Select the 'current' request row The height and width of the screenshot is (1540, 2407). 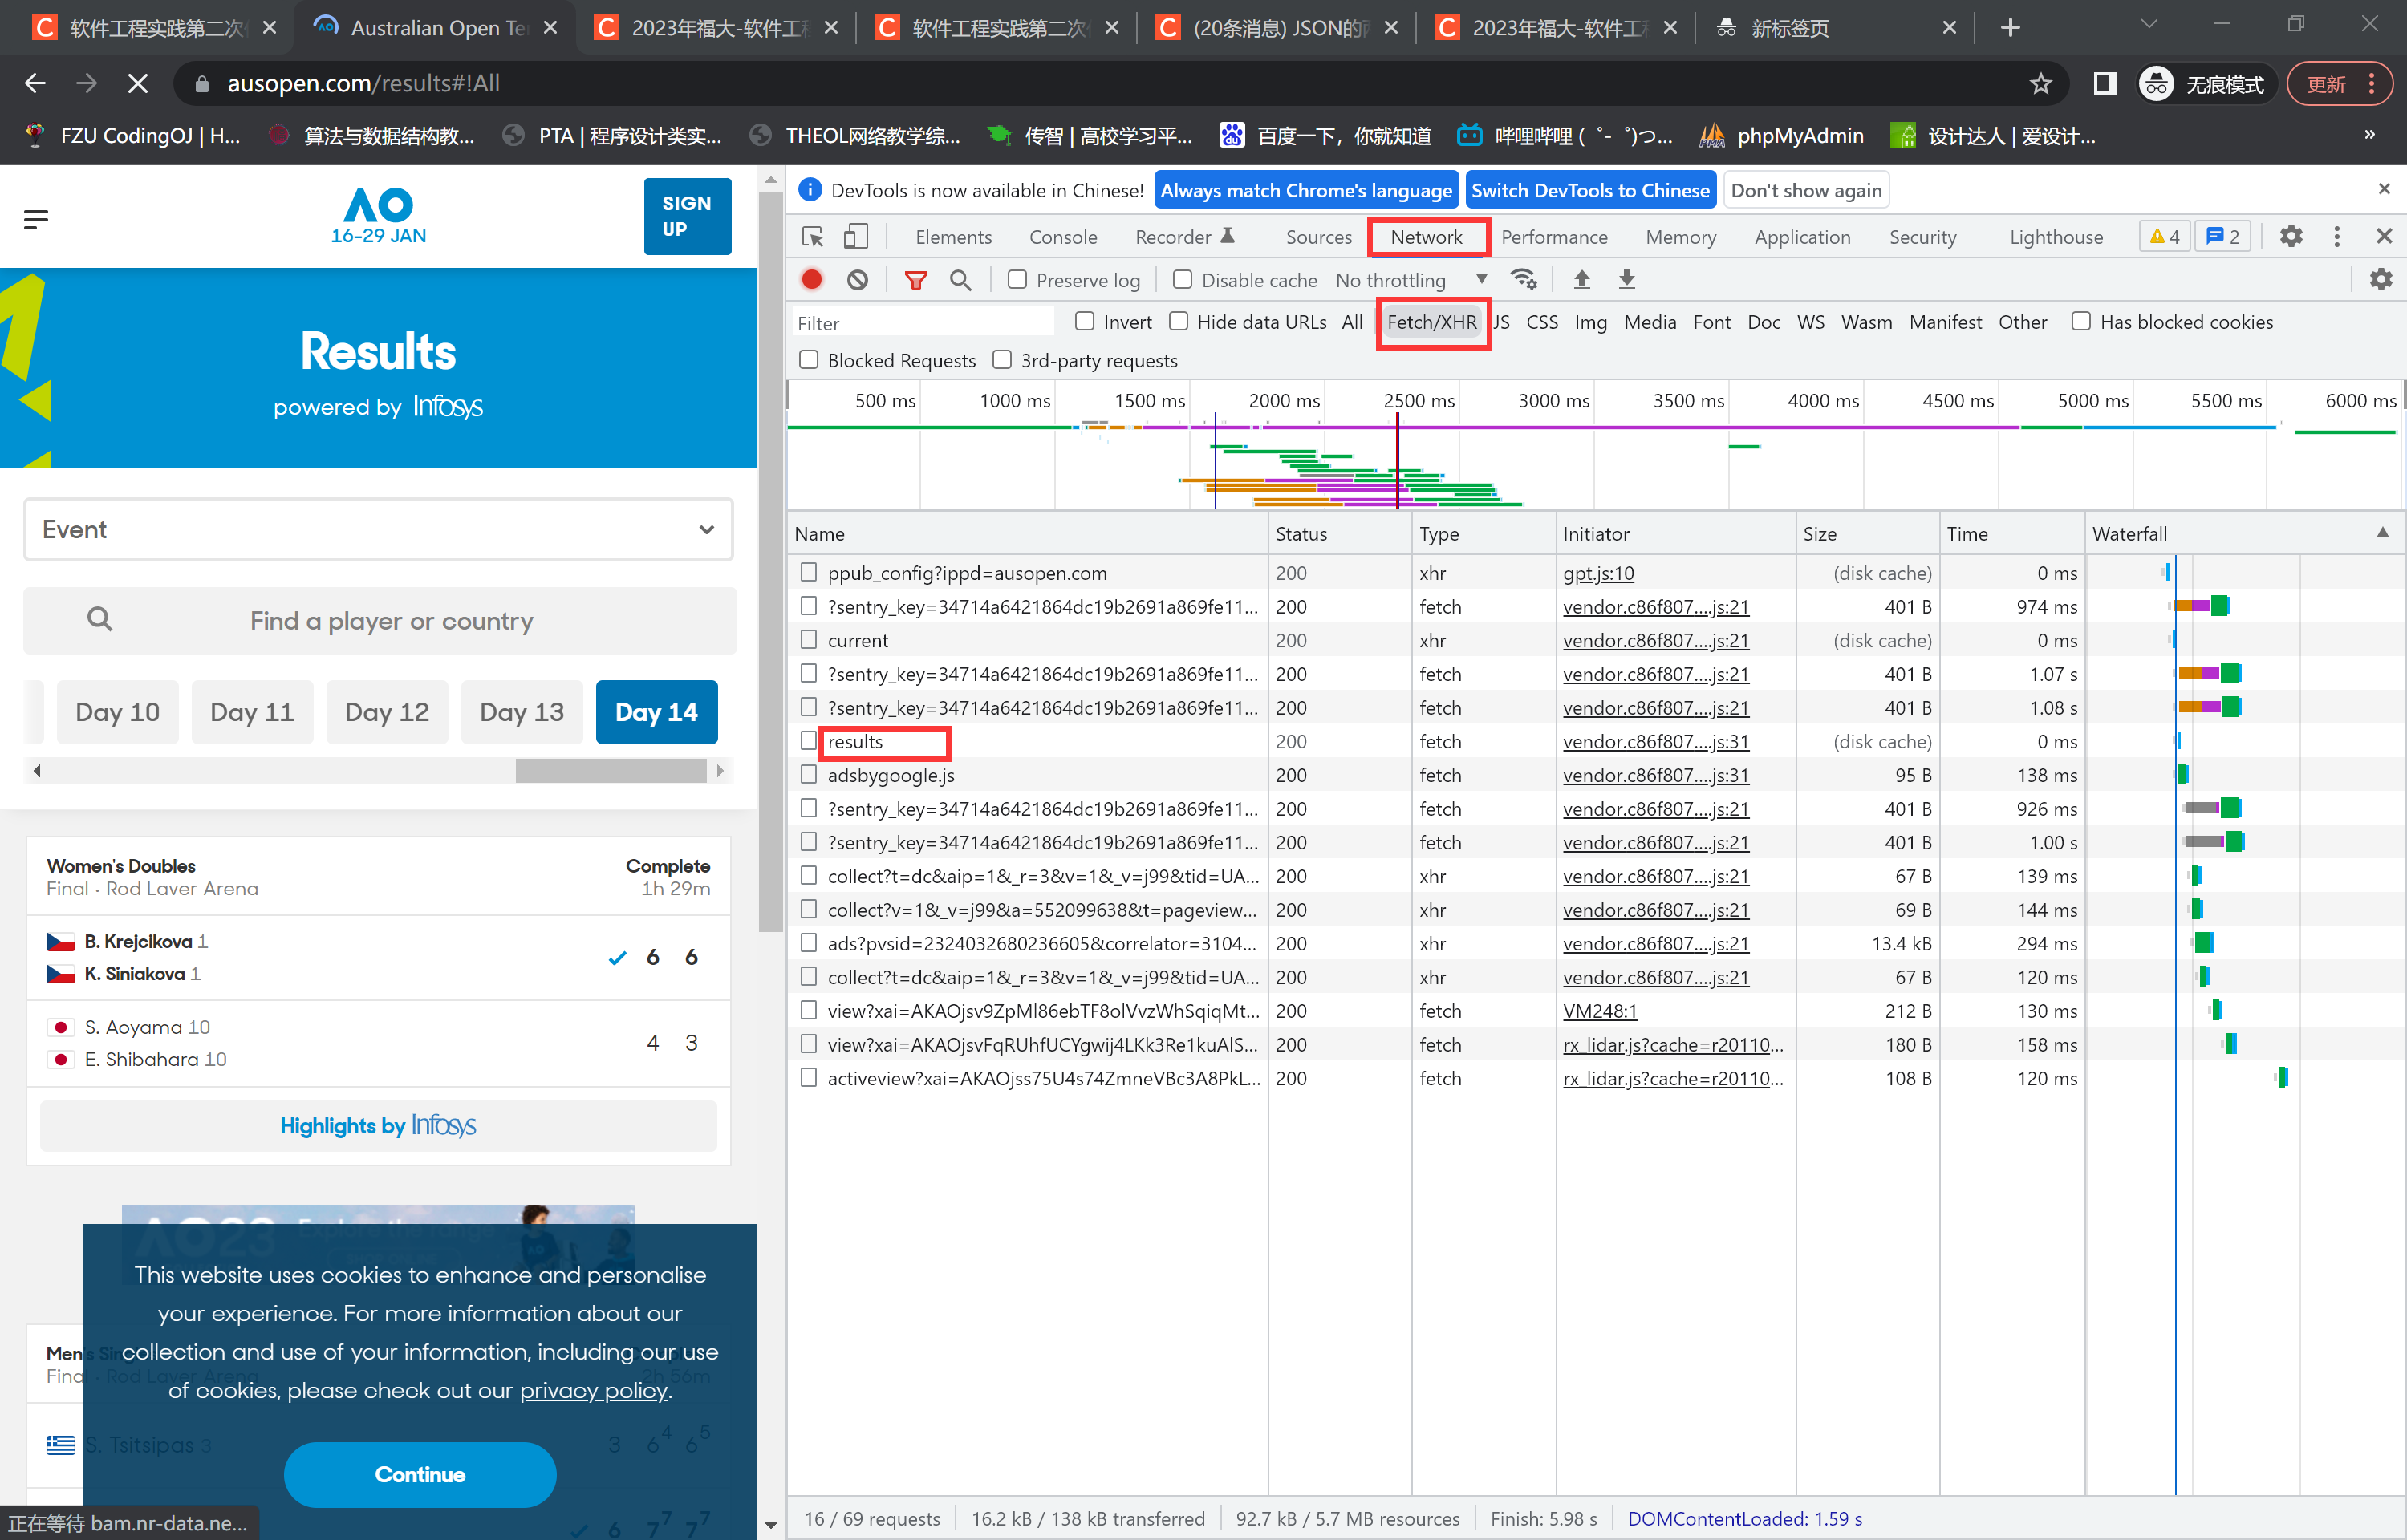coord(1437,640)
